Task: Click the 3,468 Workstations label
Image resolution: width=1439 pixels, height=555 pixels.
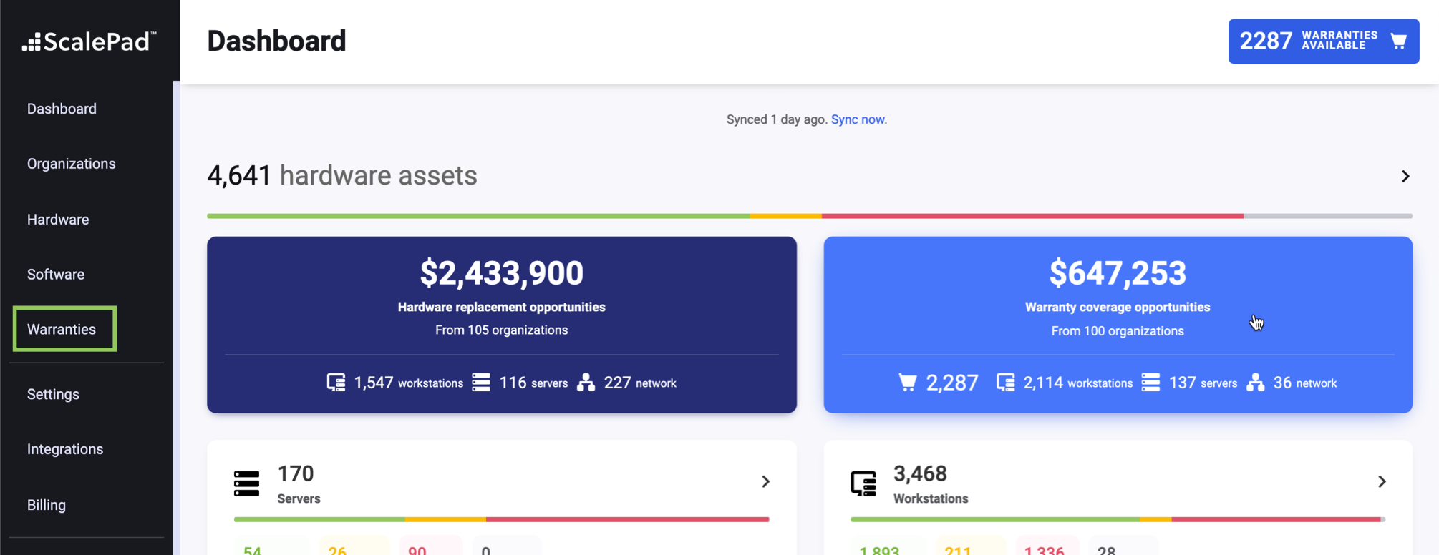Action: tap(931, 483)
